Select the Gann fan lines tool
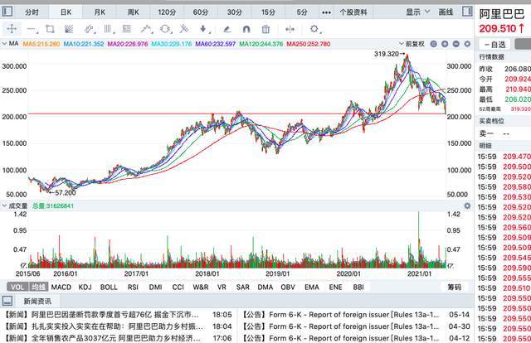This screenshot has width=531, height=343. pyautogui.click(x=69, y=29)
